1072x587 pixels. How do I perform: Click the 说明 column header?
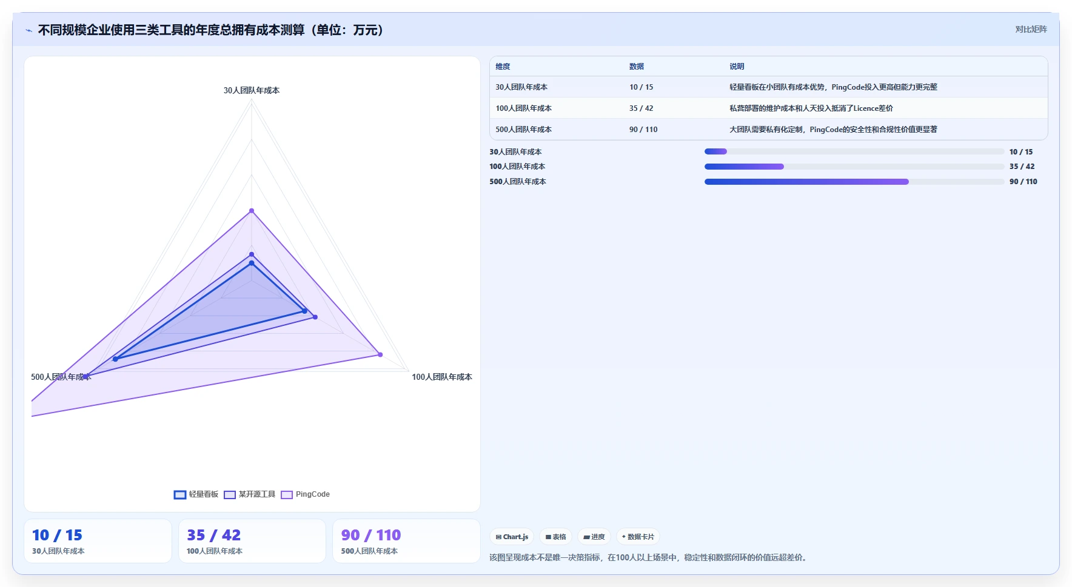[737, 67]
